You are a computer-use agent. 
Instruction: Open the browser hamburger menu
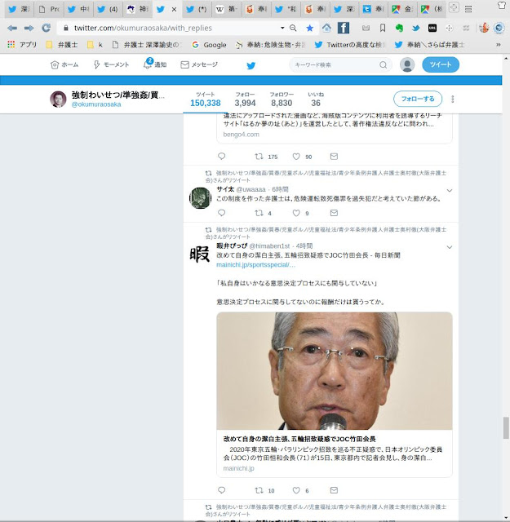pyautogui.click(x=468, y=9)
